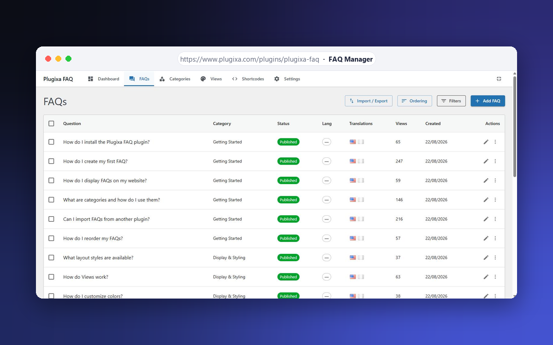Image resolution: width=553 pixels, height=345 pixels.
Task: Click the empty translation flag in 'display FAQs on my website' row
Action: pyautogui.click(x=361, y=181)
